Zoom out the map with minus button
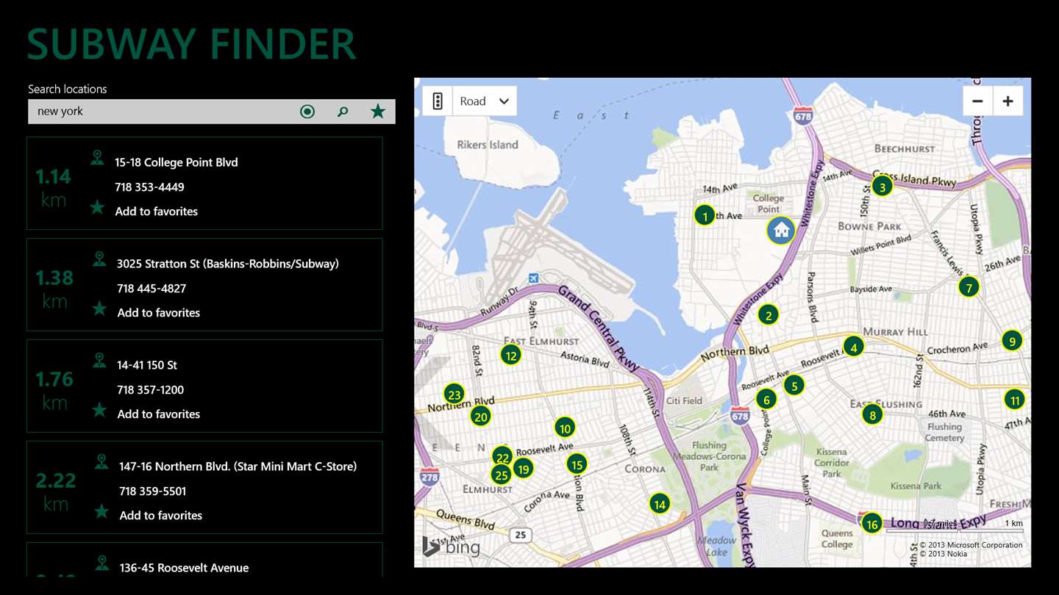Viewport: 1059px width, 595px height. [x=977, y=101]
